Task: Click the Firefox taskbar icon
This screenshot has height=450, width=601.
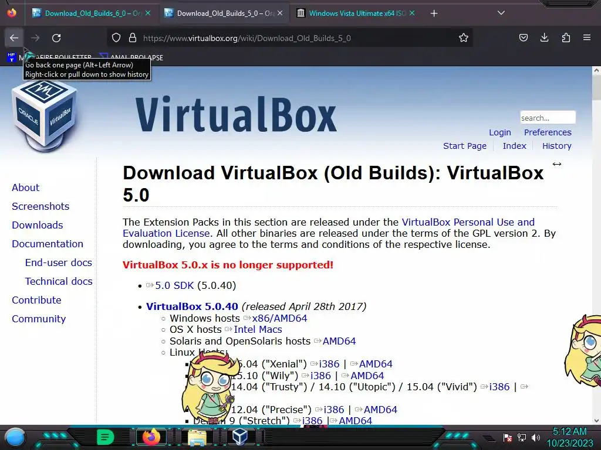Action: click(x=151, y=437)
